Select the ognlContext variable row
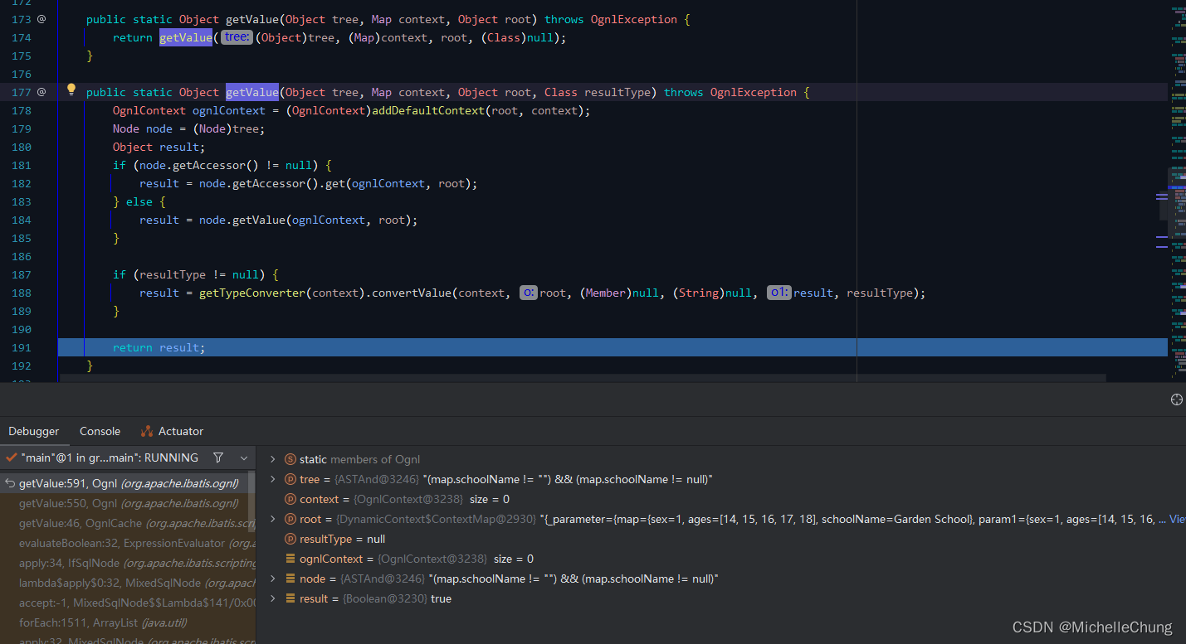Screen dimensions: 1186x644 [x=721, y=559]
